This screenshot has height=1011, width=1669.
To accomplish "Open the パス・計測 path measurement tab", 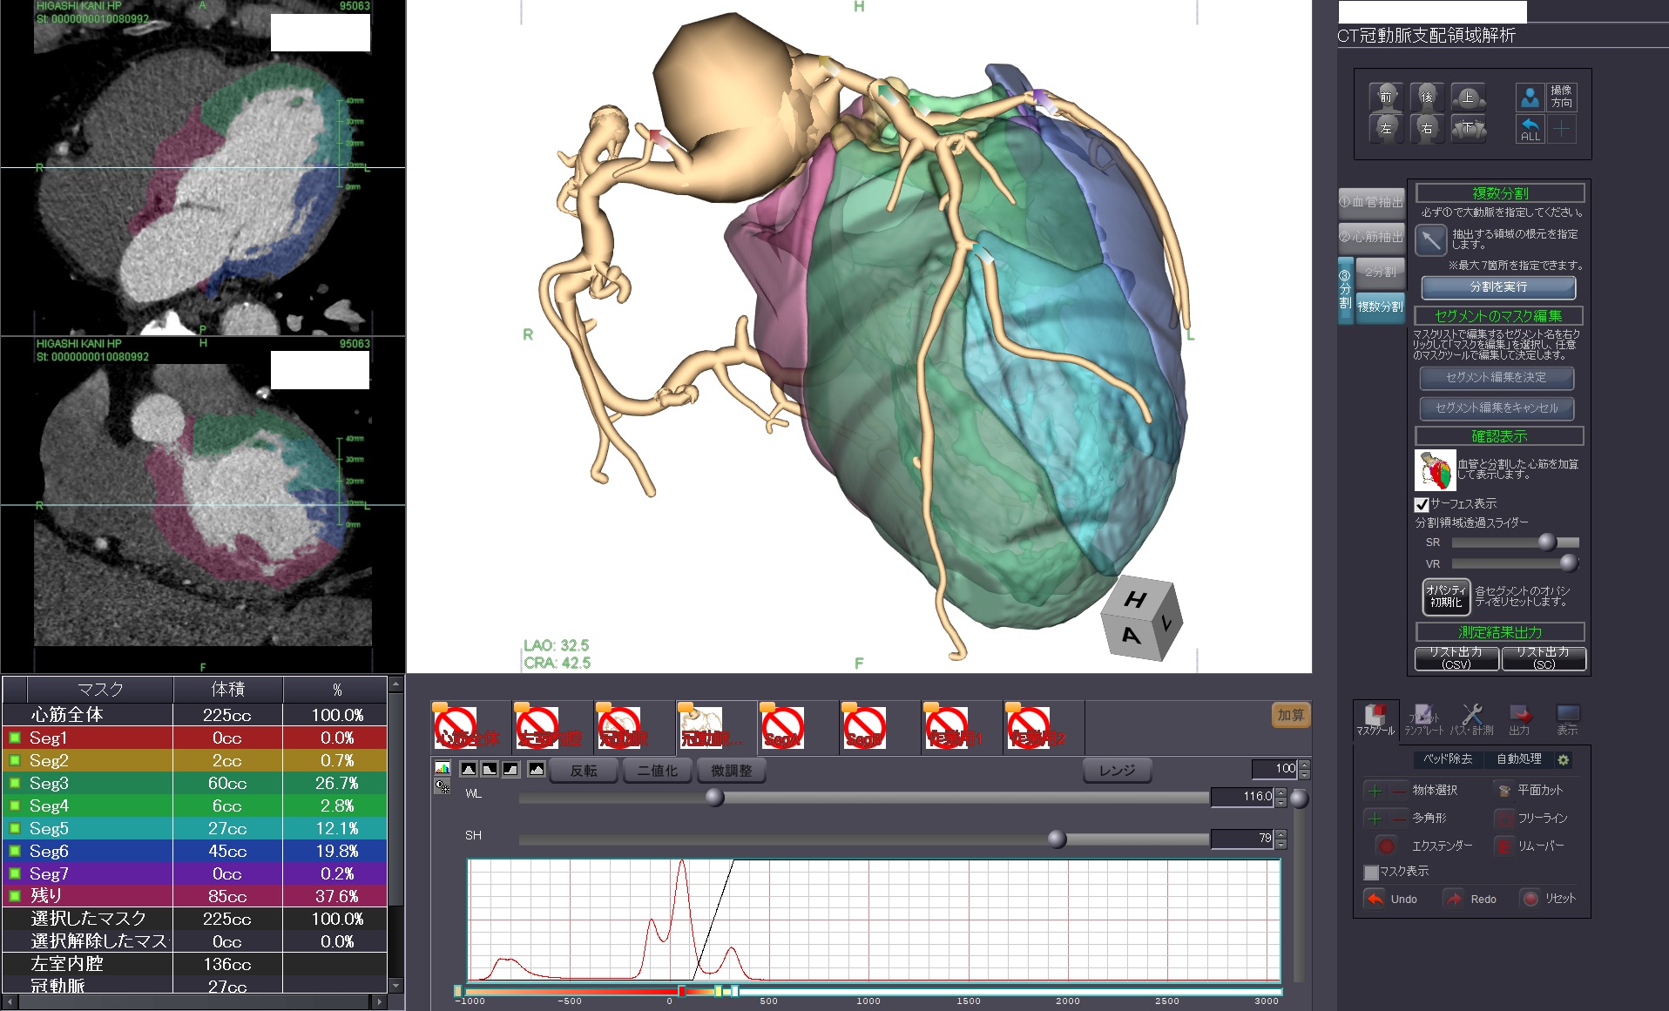I will click(x=1471, y=719).
